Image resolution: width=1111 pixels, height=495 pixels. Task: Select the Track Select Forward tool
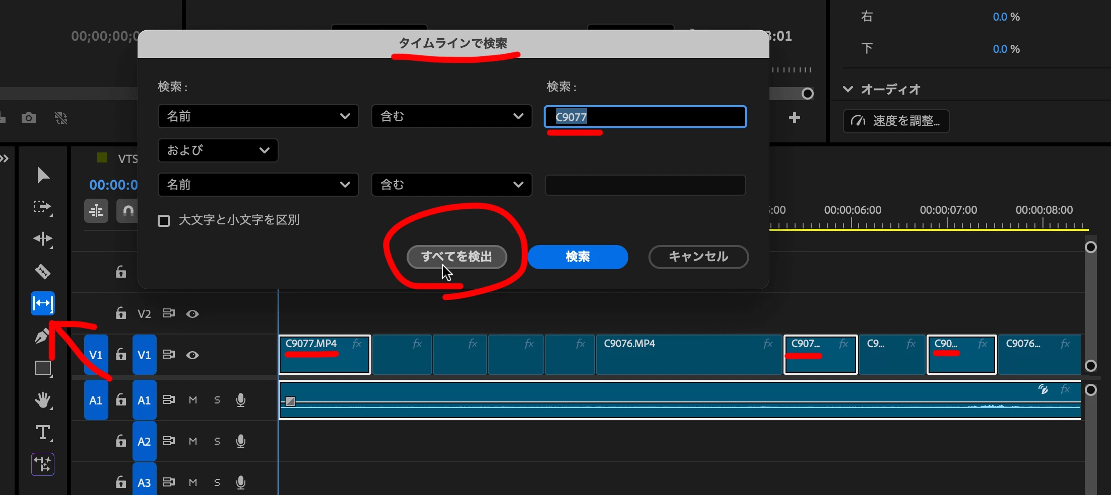point(43,207)
